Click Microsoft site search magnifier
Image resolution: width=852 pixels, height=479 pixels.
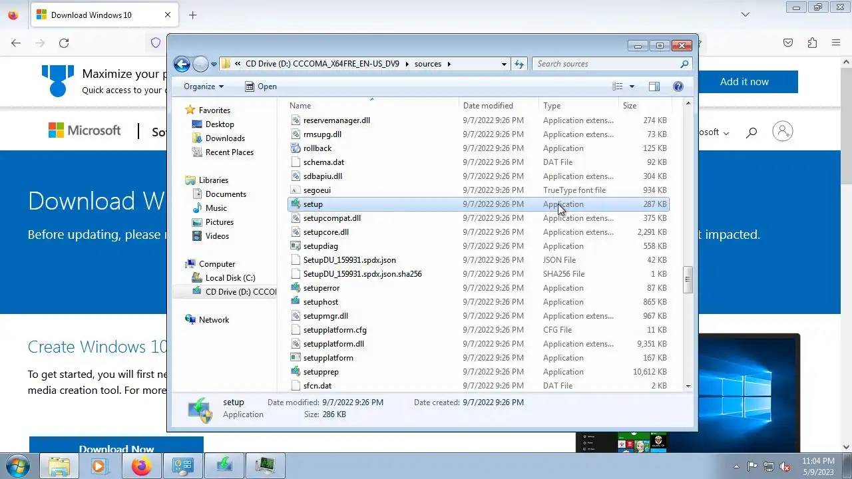[751, 132]
